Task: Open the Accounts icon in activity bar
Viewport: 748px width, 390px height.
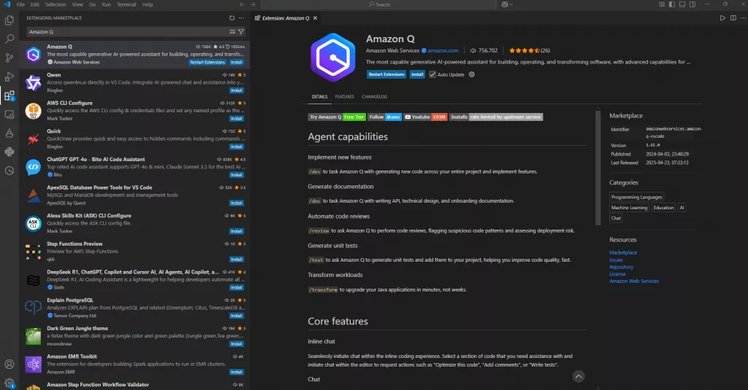Action: click(x=9, y=364)
